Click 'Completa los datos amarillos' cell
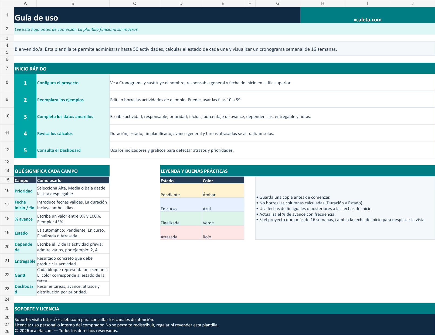The width and height of the screenshot is (435, 335). (x=73, y=116)
